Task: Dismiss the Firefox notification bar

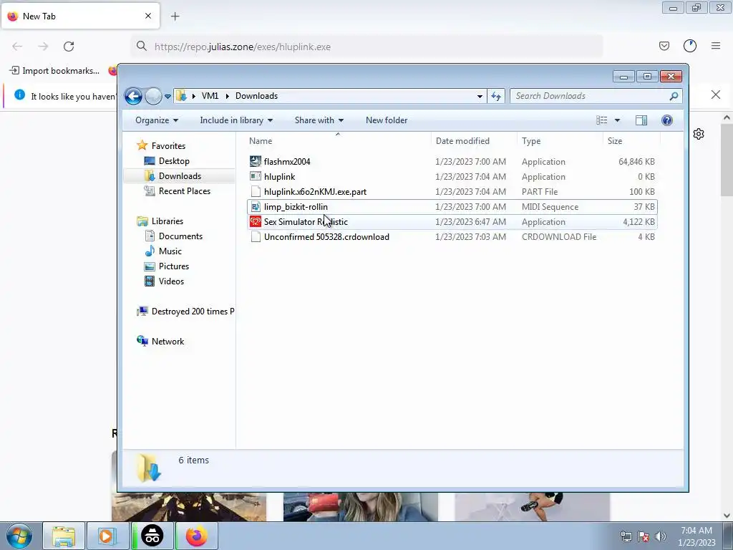Action: [x=715, y=95]
